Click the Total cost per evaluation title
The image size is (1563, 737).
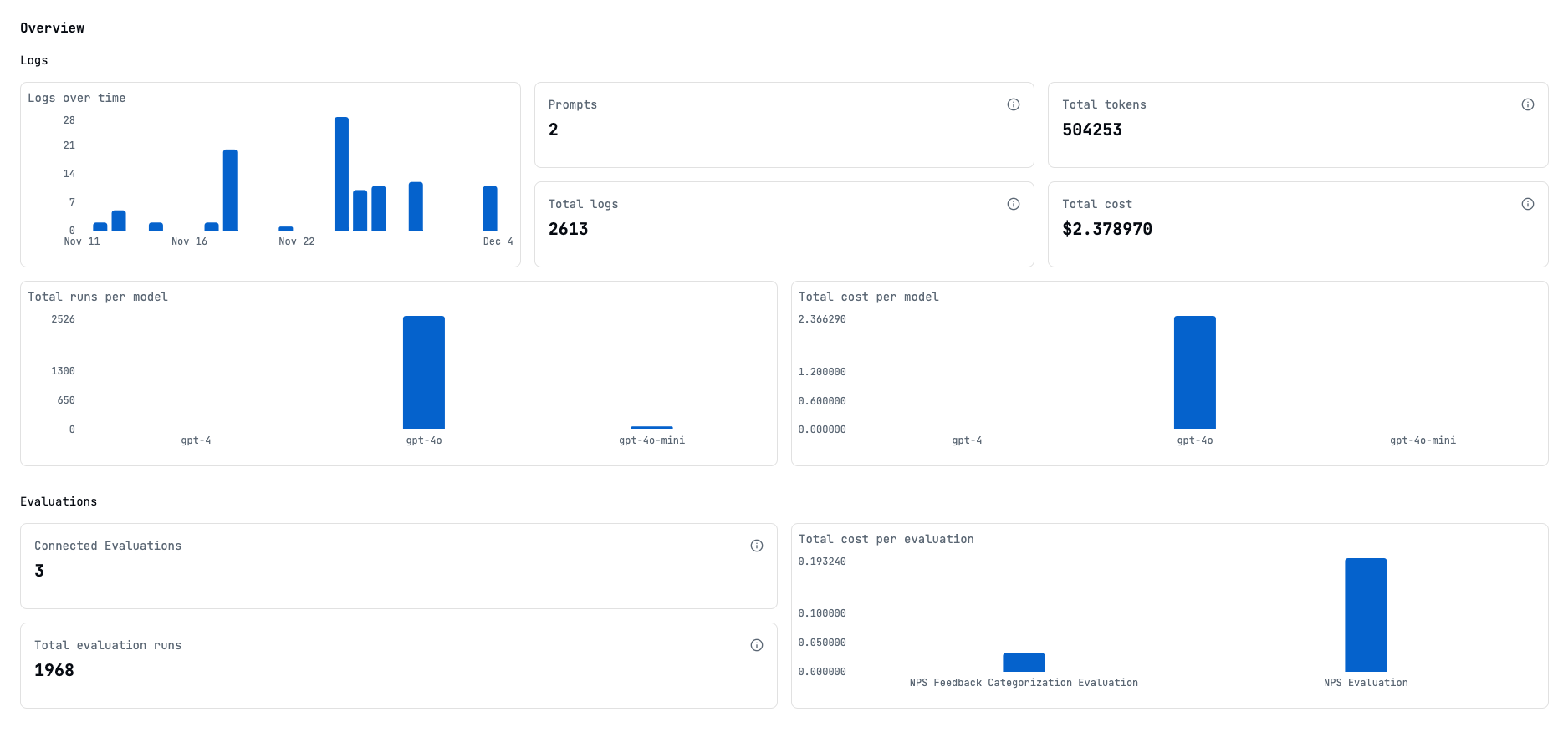click(886, 539)
